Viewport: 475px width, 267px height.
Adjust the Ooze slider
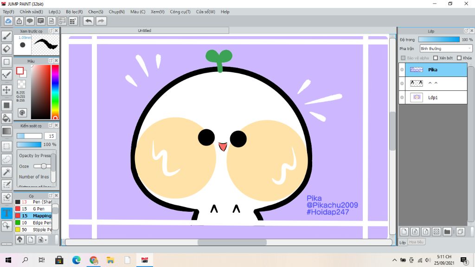(43, 166)
